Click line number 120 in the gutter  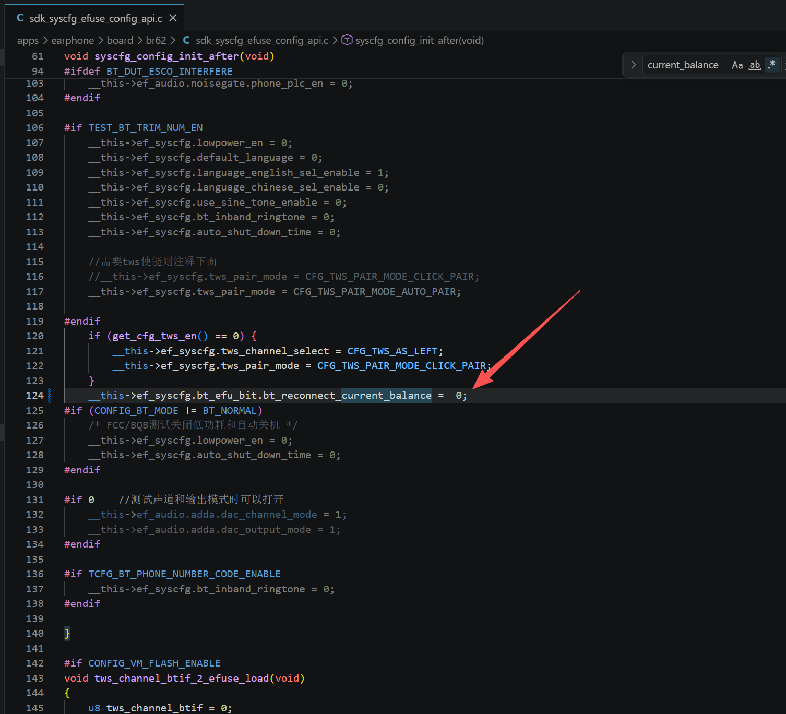click(35, 336)
